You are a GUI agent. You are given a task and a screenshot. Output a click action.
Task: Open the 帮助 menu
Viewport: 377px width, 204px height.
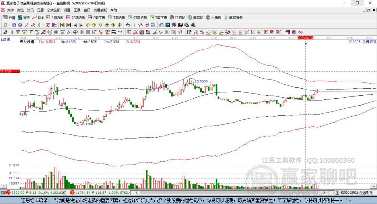point(113,10)
